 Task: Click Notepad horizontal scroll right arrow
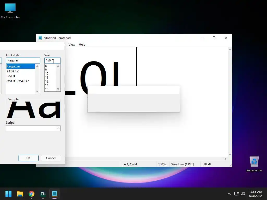(x=226, y=159)
